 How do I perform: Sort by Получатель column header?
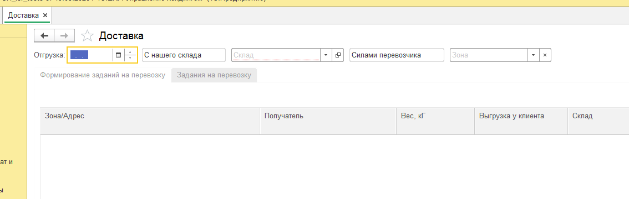(328, 121)
